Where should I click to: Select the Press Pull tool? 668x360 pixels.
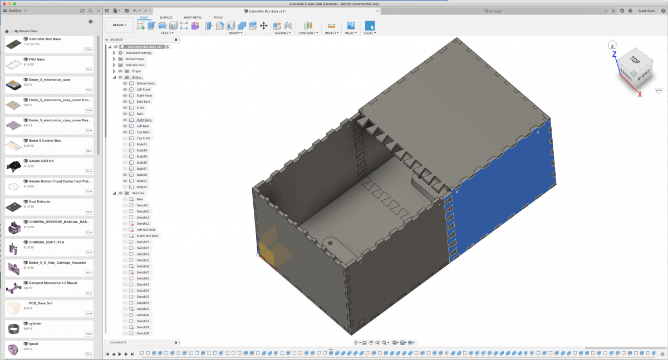[210, 26]
